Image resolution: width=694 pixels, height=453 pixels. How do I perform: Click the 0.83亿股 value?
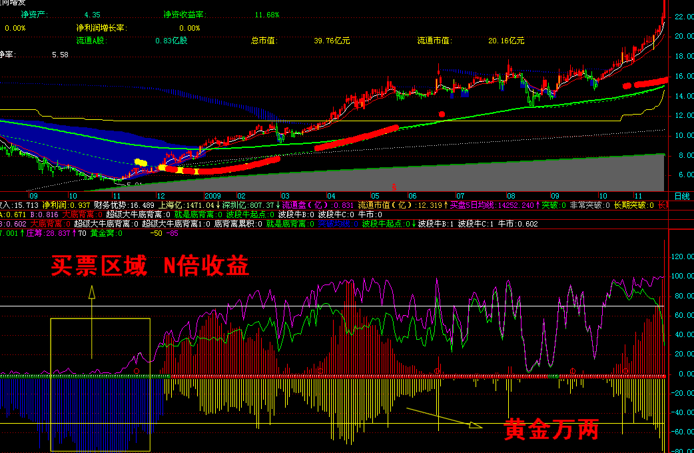click(x=171, y=41)
